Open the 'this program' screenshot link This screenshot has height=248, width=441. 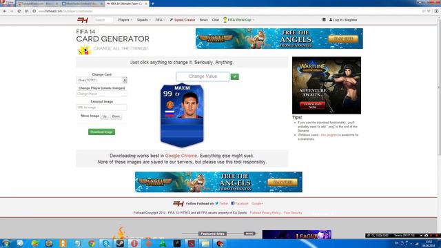click(x=329, y=135)
